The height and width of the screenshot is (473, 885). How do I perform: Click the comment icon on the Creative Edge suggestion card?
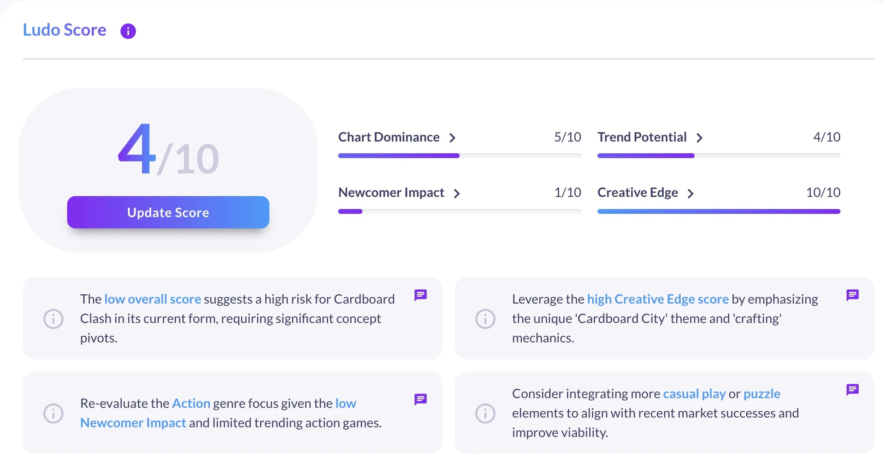[852, 295]
